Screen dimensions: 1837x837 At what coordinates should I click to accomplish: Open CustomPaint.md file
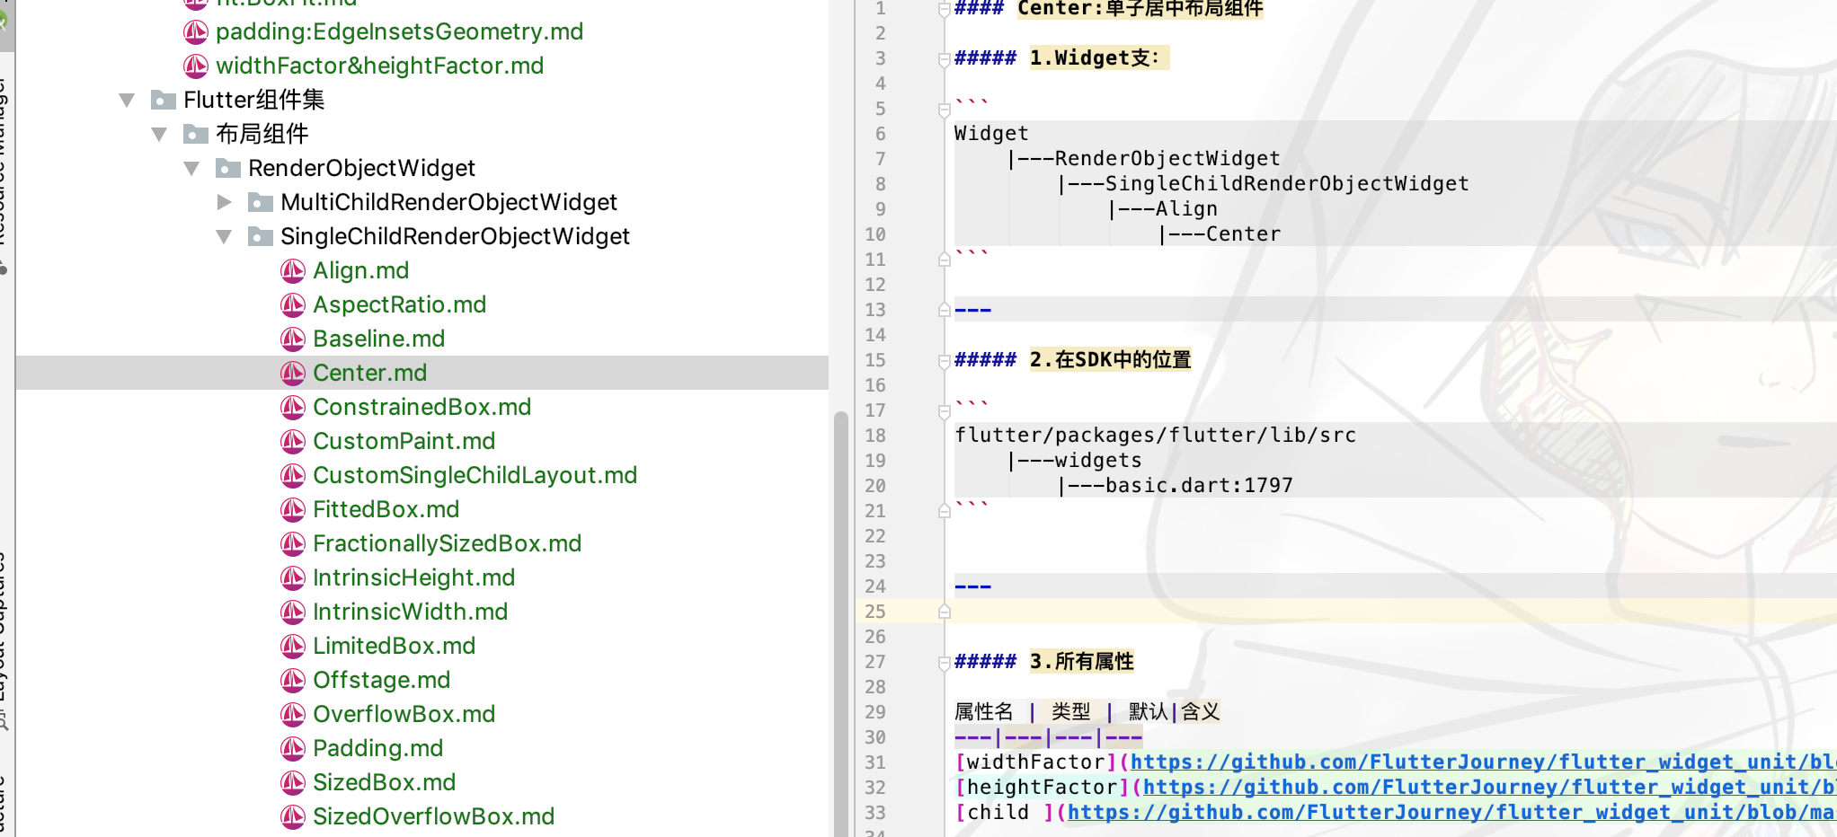click(x=404, y=441)
